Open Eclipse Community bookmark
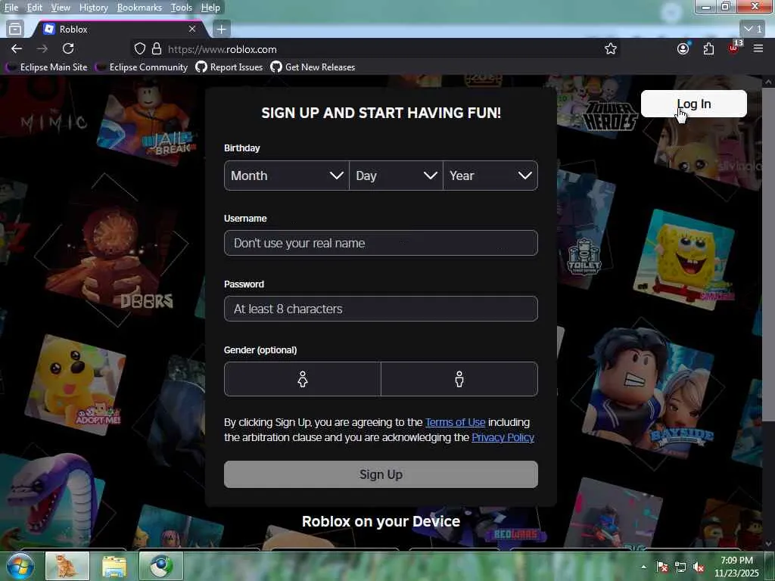 [142, 67]
